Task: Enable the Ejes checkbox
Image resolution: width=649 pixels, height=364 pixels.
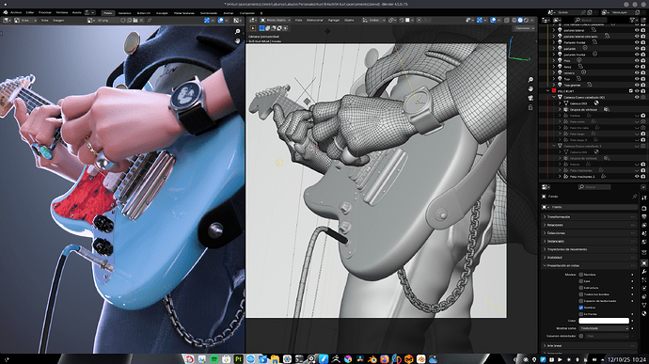Action: tap(581, 281)
